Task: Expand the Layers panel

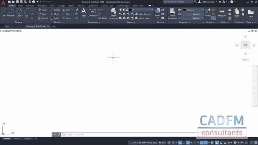Action: pos(131,22)
